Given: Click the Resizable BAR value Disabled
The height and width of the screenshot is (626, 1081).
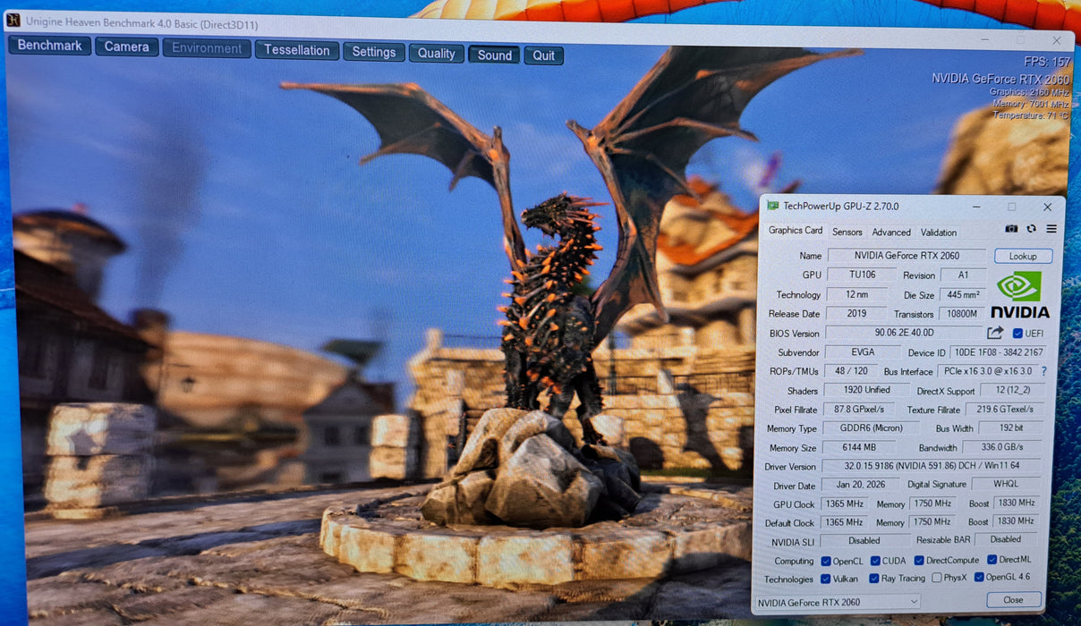Looking at the screenshot, I should (1005, 539).
